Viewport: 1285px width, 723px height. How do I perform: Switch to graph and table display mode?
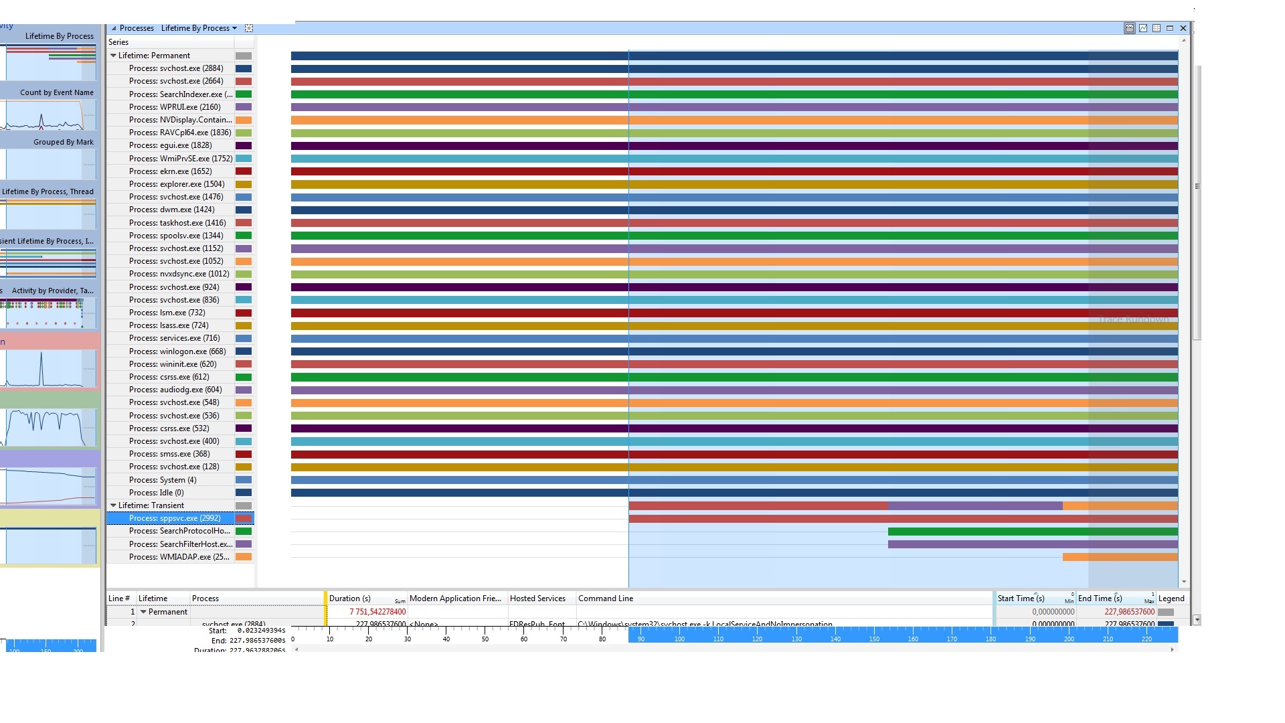pos(1130,28)
